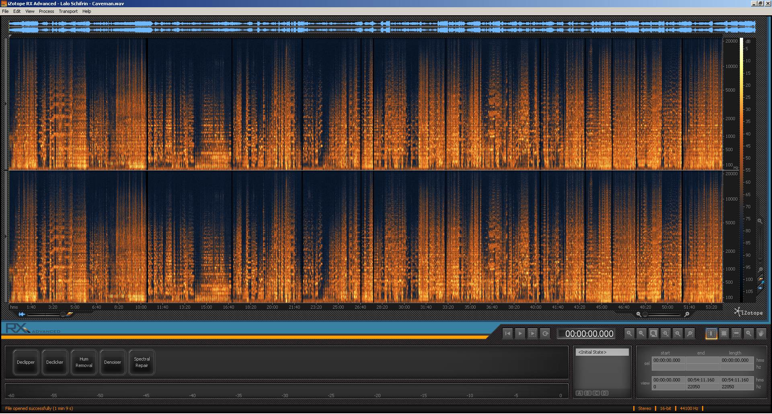Toggle loop playback mode
Screen dimensions: 772x414
(545, 334)
